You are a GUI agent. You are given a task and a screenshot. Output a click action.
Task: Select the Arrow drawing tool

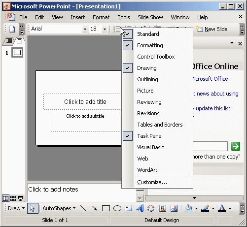coord(95,208)
